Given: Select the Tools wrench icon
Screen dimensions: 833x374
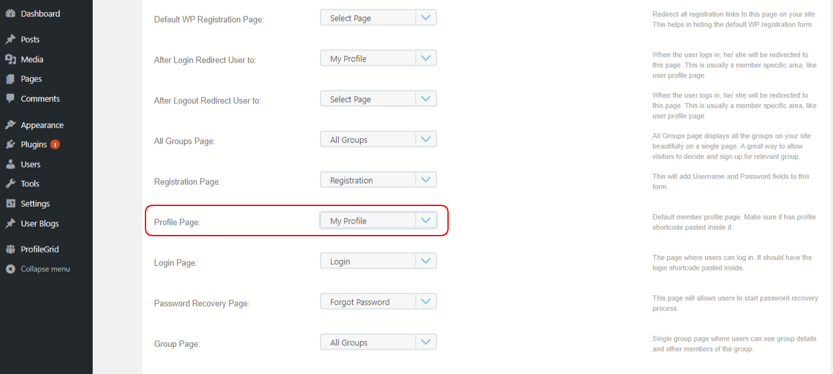Looking at the screenshot, I should click(x=12, y=183).
